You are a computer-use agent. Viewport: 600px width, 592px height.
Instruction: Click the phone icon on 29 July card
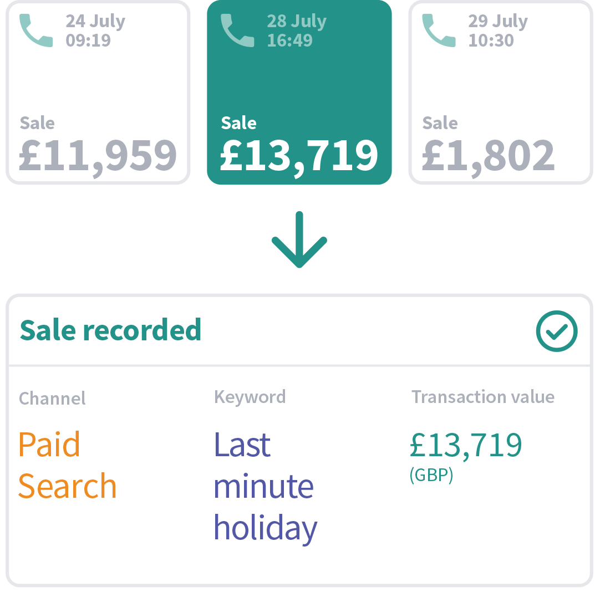439,30
